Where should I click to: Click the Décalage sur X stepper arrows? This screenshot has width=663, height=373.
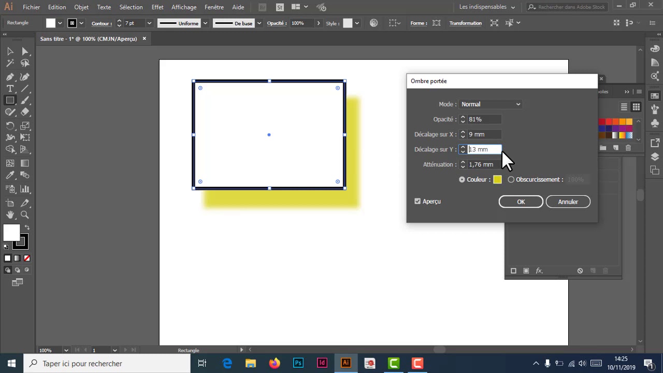pos(463,134)
